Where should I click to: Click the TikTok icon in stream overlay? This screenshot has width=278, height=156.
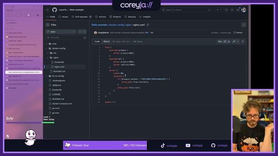163,146
